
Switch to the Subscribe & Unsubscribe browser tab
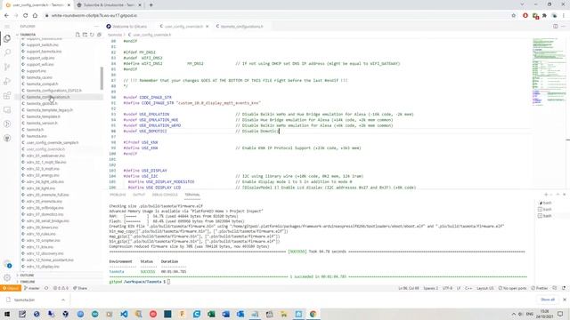coord(109,5)
